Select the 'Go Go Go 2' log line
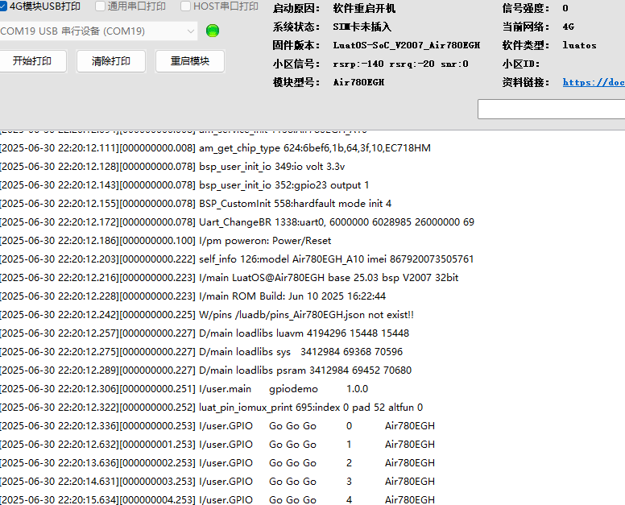The width and height of the screenshot is (625, 505). tap(217, 463)
